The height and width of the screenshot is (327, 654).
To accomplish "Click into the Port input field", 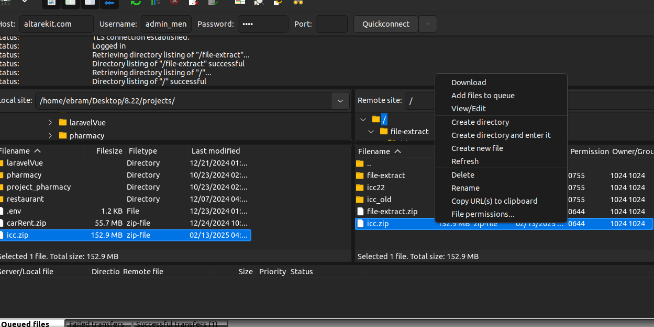I will [x=331, y=24].
